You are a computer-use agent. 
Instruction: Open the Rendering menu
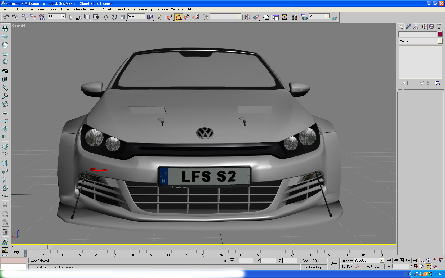click(x=145, y=9)
